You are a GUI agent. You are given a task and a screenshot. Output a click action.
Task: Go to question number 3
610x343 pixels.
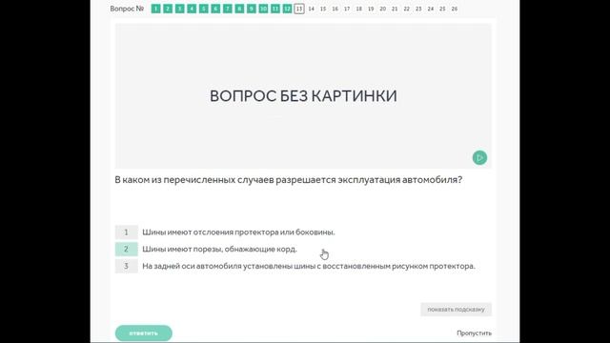click(x=180, y=9)
